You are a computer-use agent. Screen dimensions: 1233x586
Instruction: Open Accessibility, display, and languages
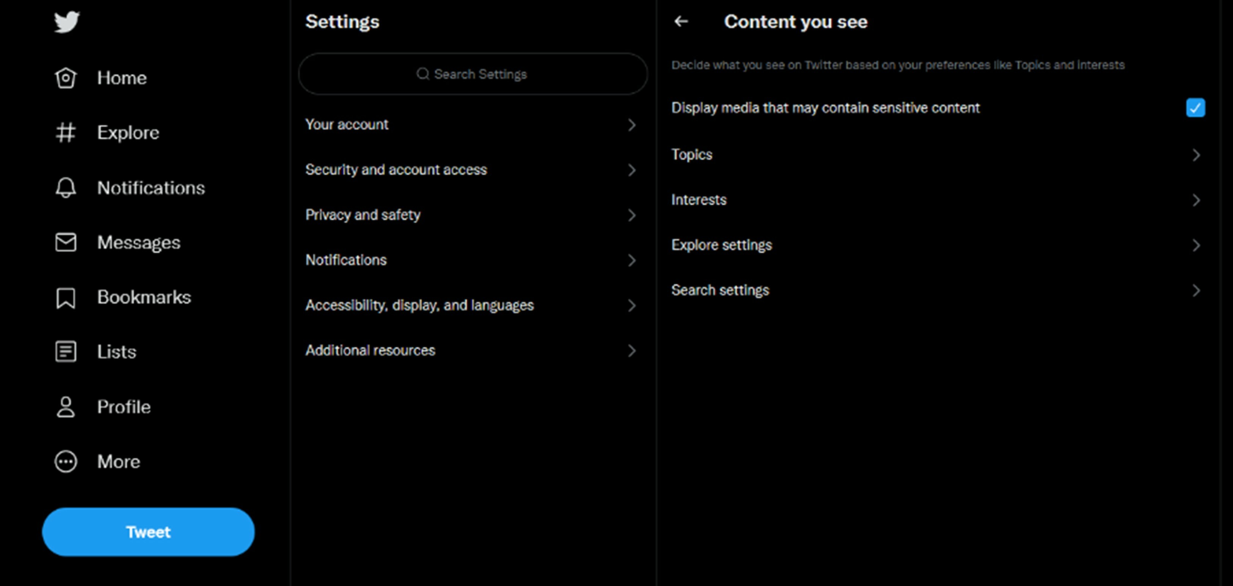coord(472,305)
